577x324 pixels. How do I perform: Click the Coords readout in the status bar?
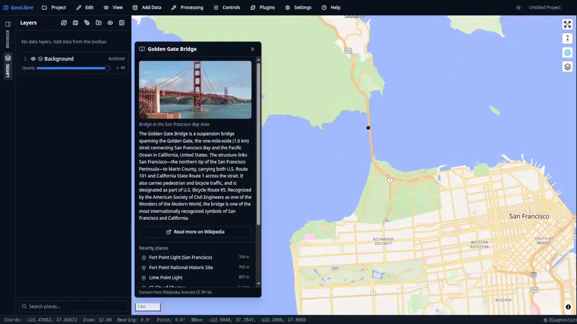tap(41, 320)
